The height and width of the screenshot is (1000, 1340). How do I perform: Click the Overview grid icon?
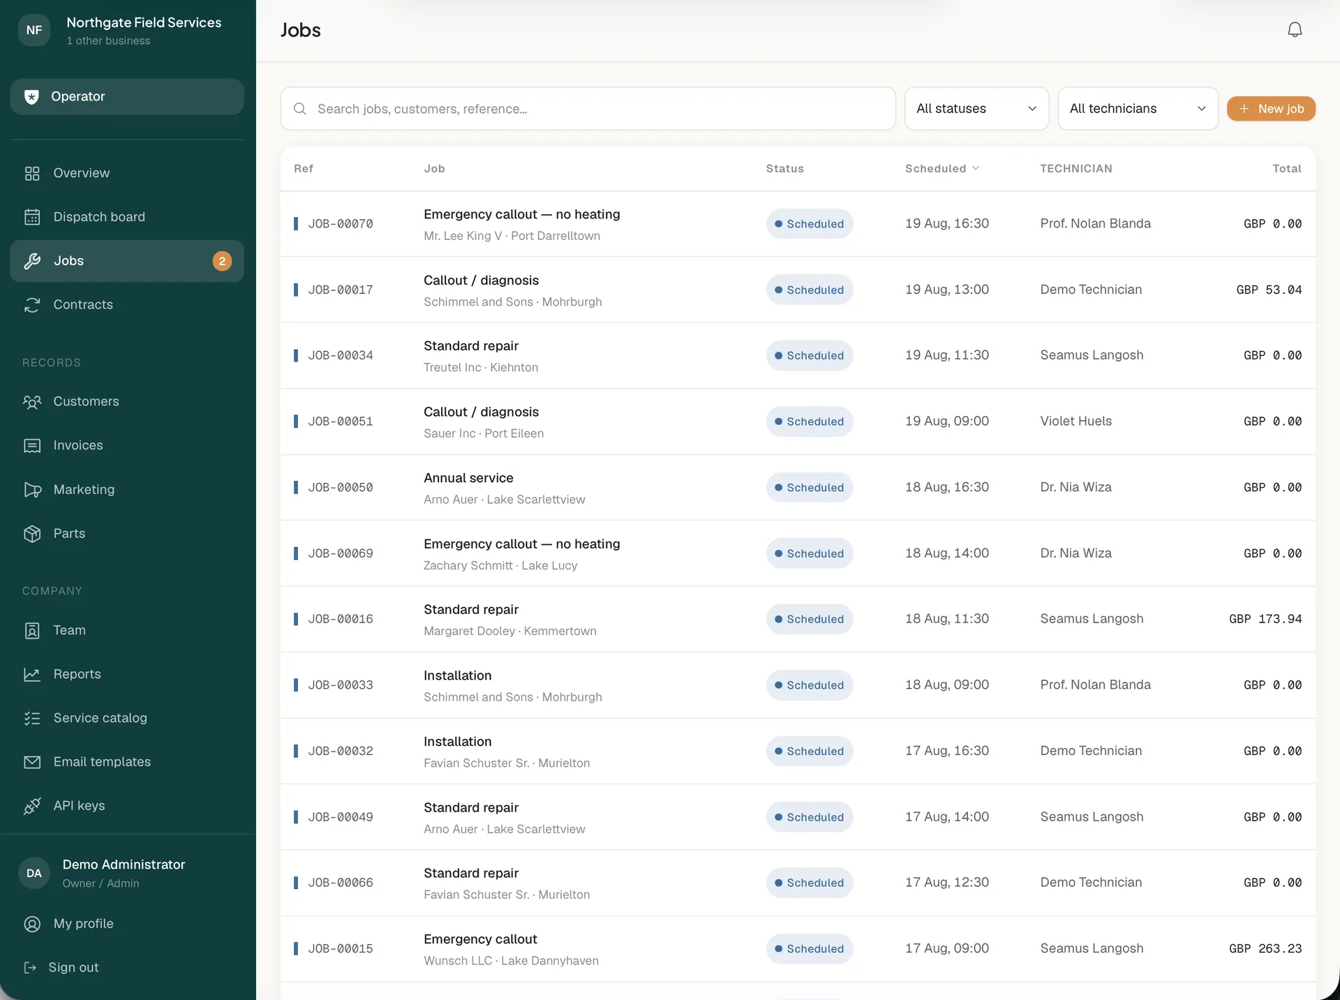tap(32, 173)
